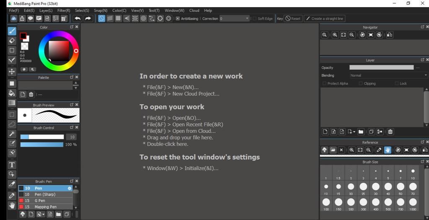Open the Blending mode dropdown

(388, 75)
